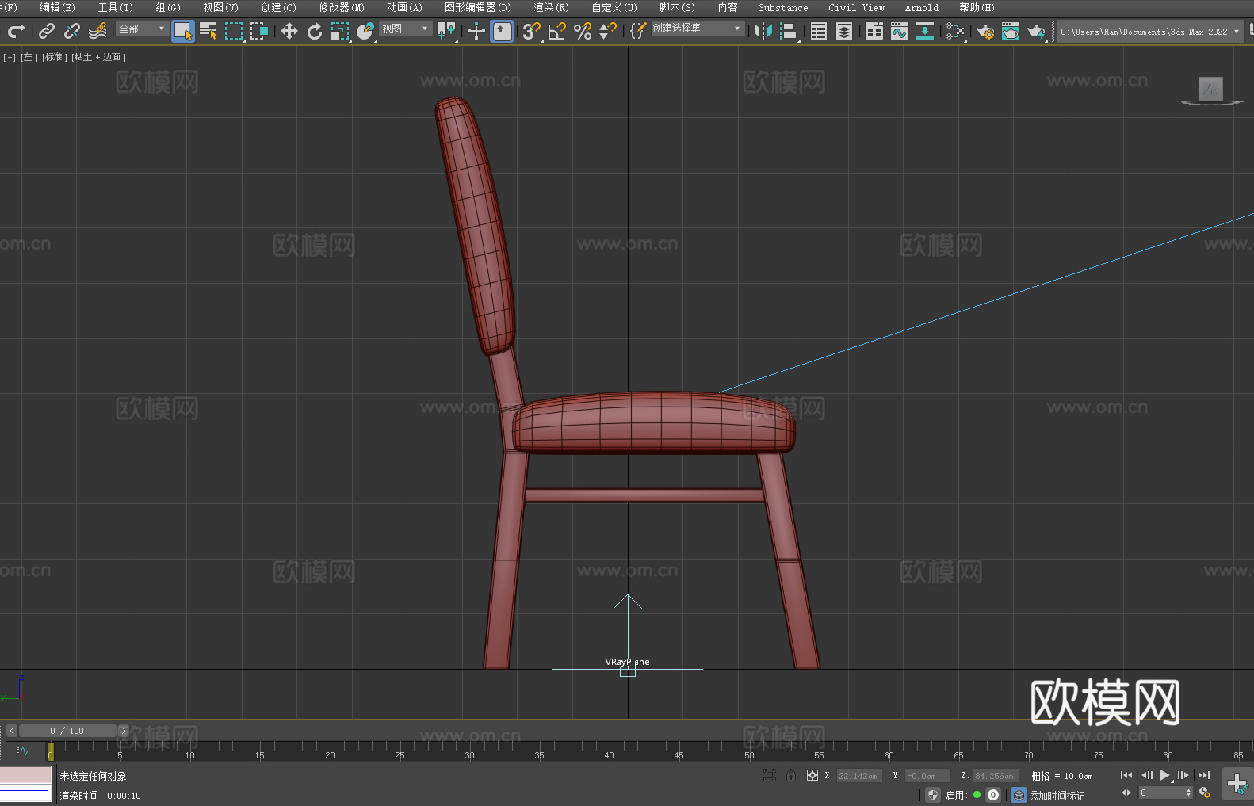This screenshot has width=1254, height=806.
Task: Click the [粘土 + 边面] display label
Action: coord(98,57)
